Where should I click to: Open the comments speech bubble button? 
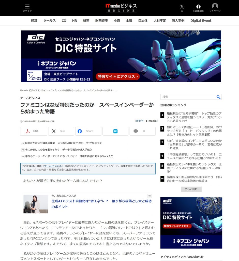coord(142,131)
